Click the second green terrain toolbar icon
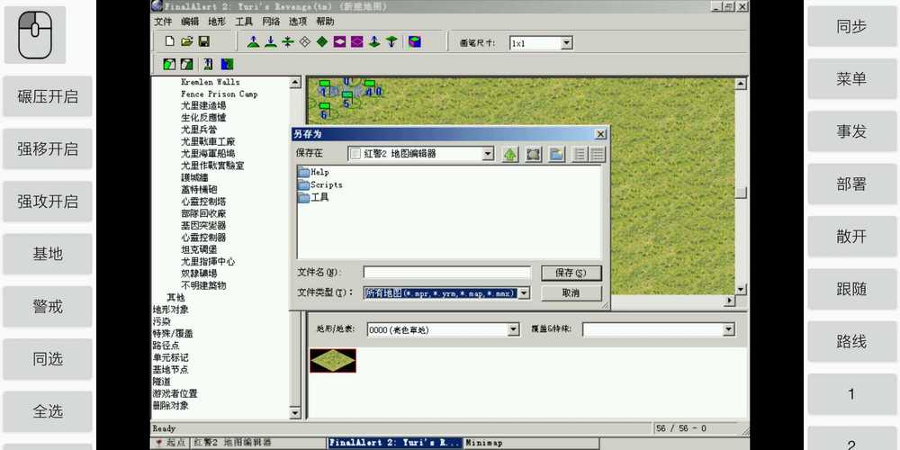Screen dimensions: 900x450 186,64
